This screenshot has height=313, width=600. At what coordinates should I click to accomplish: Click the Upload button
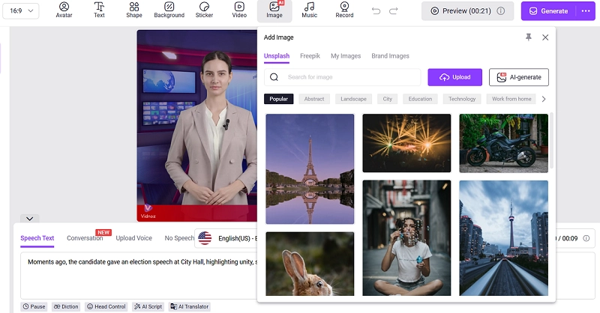tap(455, 77)
